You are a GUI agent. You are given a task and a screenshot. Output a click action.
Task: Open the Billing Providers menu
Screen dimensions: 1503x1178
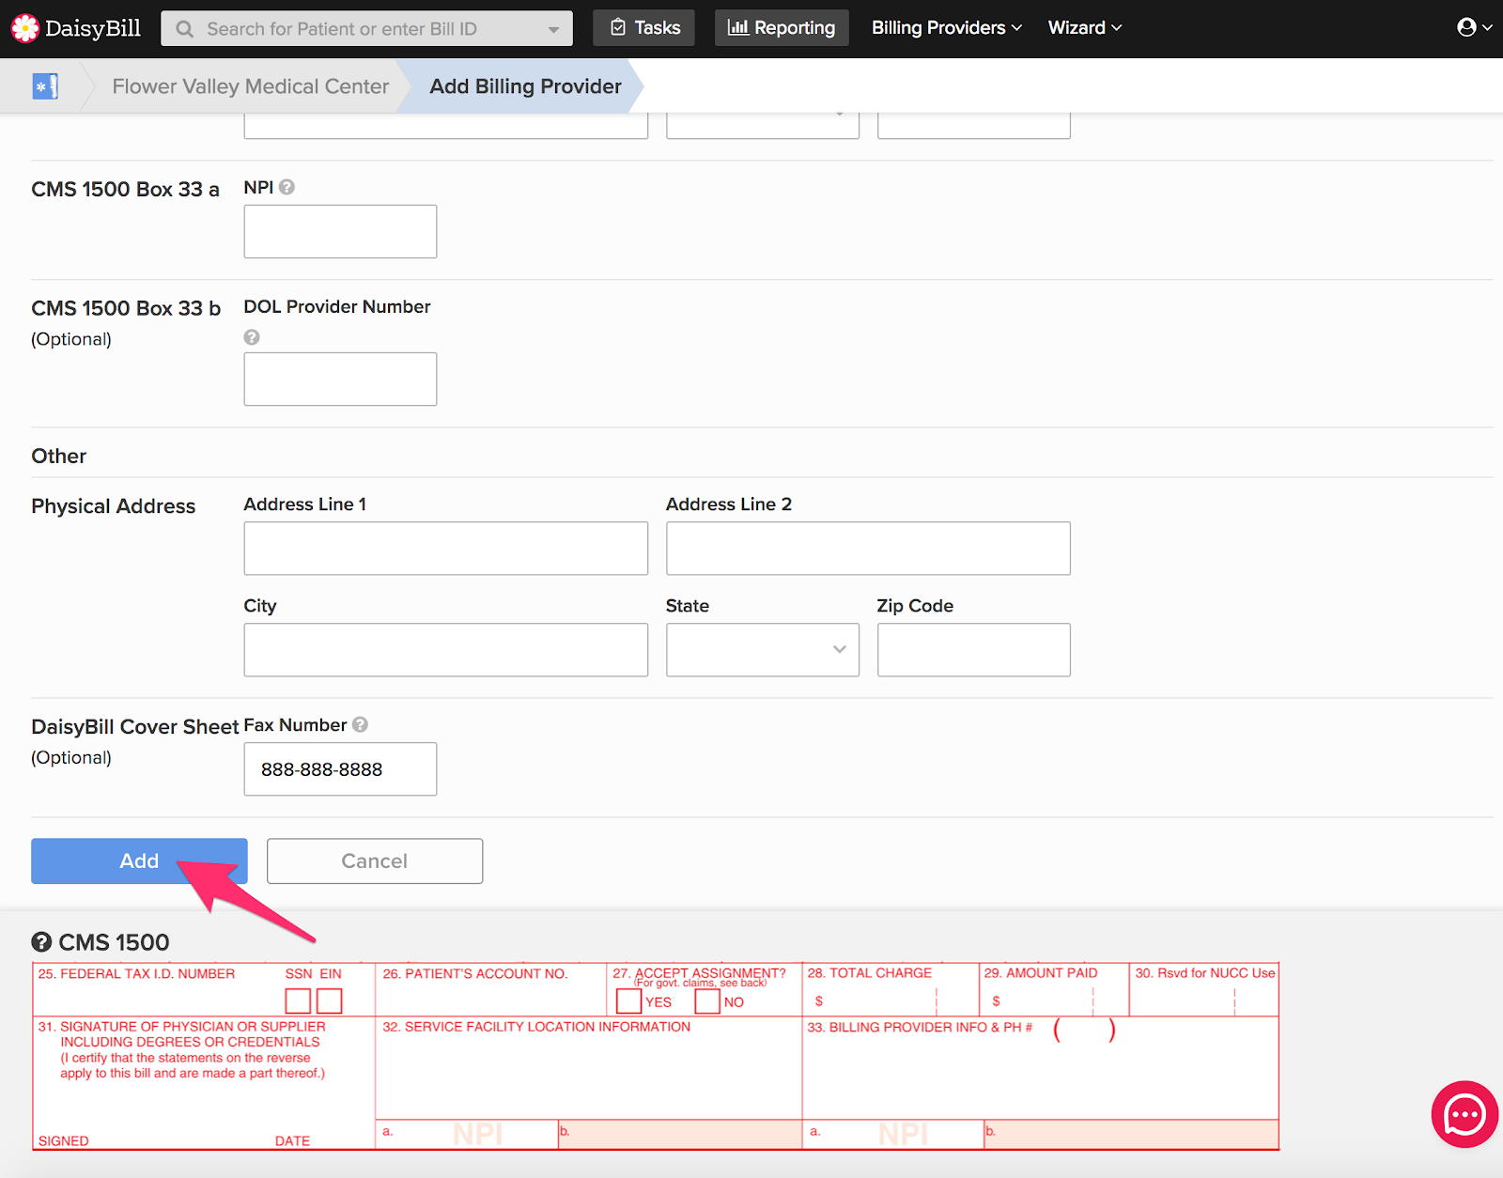(947, 27)
